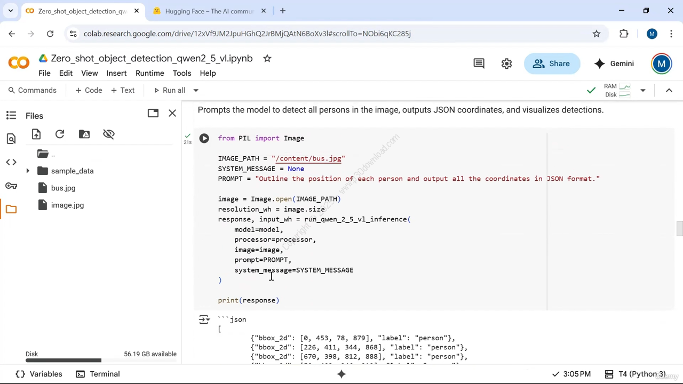This screenshot has height=384, width=683.
Task: Open the Runtime menu
Action: 149,73
